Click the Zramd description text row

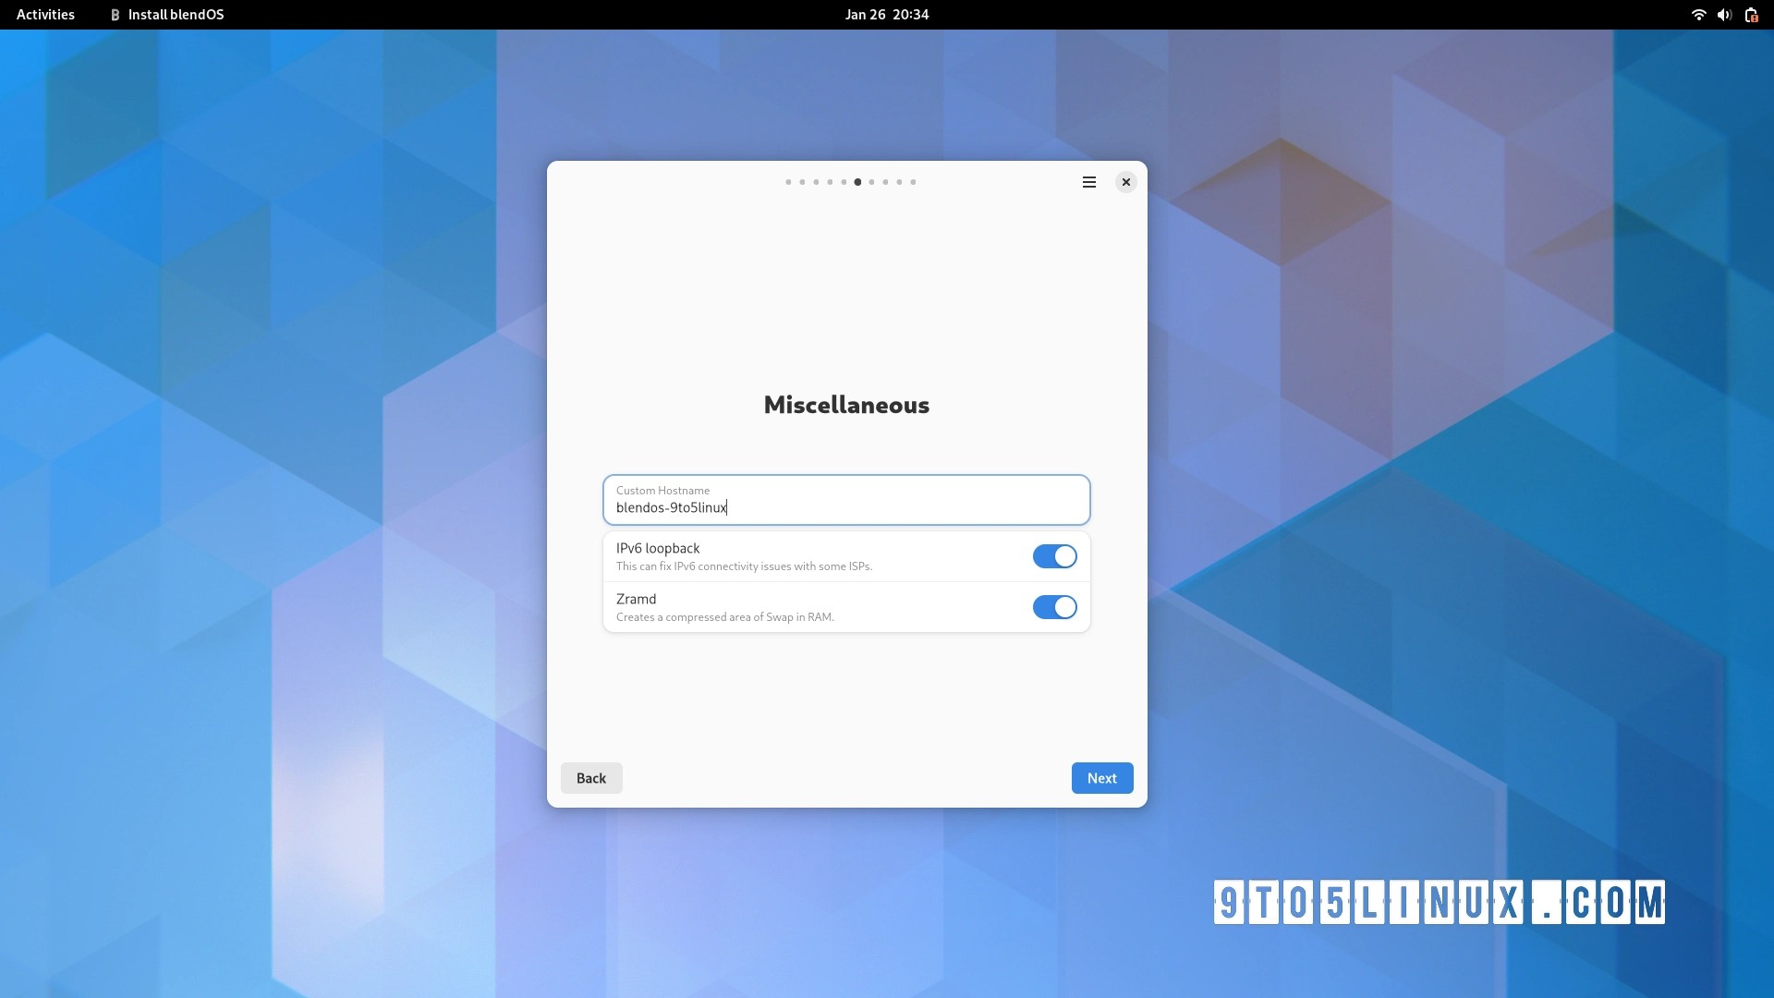click(x=724, y=617)
